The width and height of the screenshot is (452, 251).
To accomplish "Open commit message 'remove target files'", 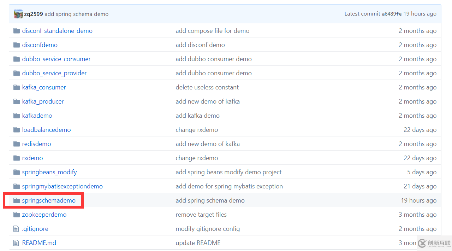I will [201, 215].
